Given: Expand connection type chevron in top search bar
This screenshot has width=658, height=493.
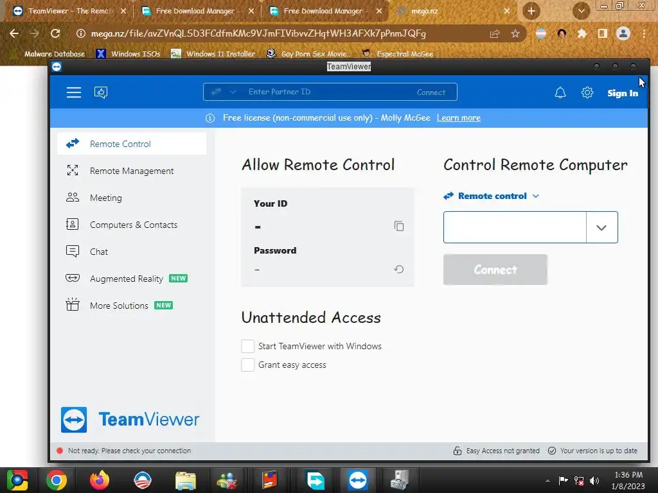Looking at the screenshot, I should click(x=233, y=92).
